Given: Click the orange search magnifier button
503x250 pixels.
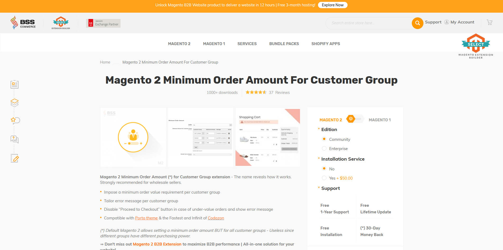Looking at the screenshot, I should coord(417,23).
